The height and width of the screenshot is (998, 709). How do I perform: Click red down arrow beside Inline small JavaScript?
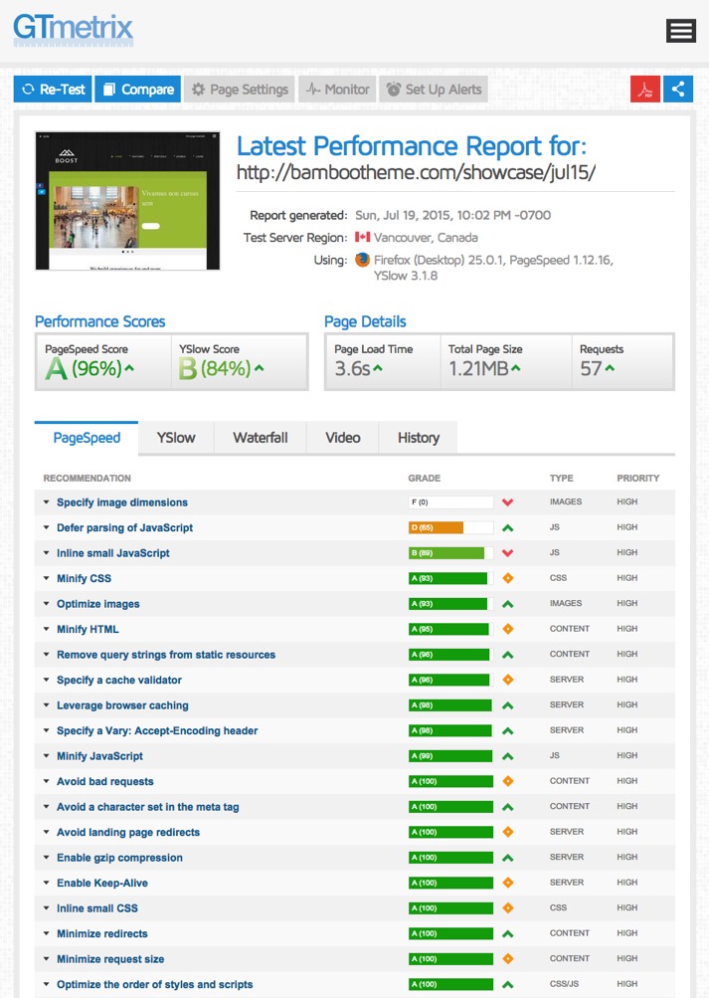click(x=507, y=553)
